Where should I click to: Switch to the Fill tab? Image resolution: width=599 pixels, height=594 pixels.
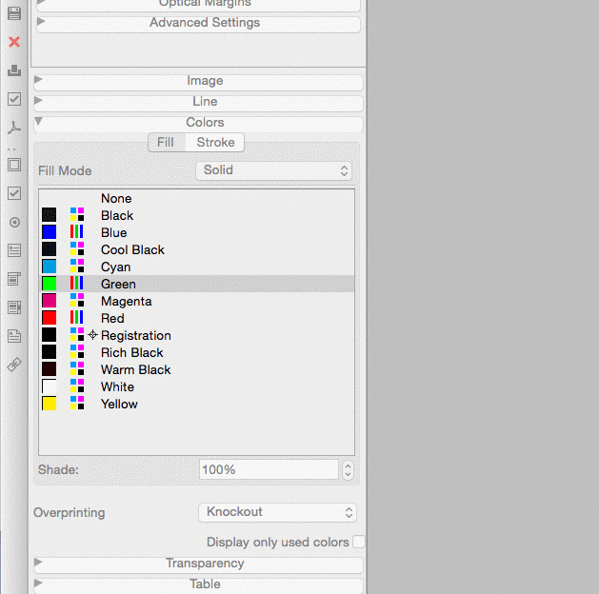[166, 142]
